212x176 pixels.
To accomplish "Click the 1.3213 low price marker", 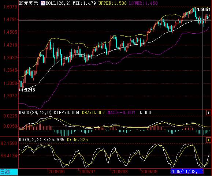I will pos(28,90).
